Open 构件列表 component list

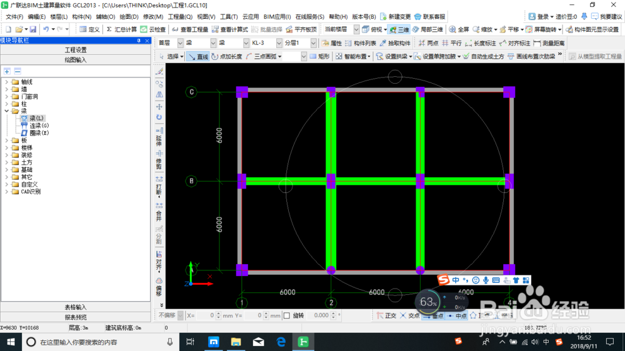(361, 43)
